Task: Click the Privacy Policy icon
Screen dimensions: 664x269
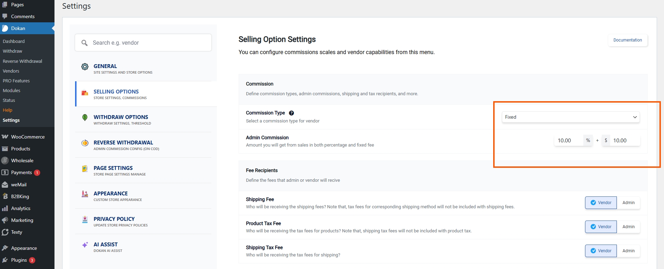Action: [x=85, y=219]
